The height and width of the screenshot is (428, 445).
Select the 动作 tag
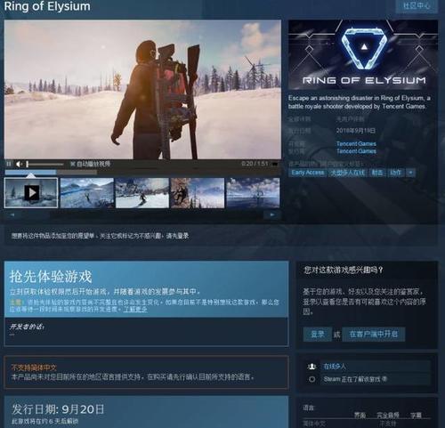point(395,173)
